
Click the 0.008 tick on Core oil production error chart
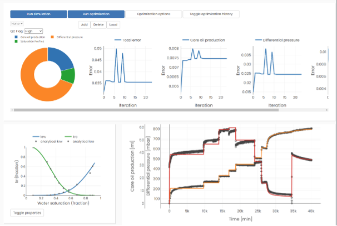pyautogui.click(x=174, y=49)
